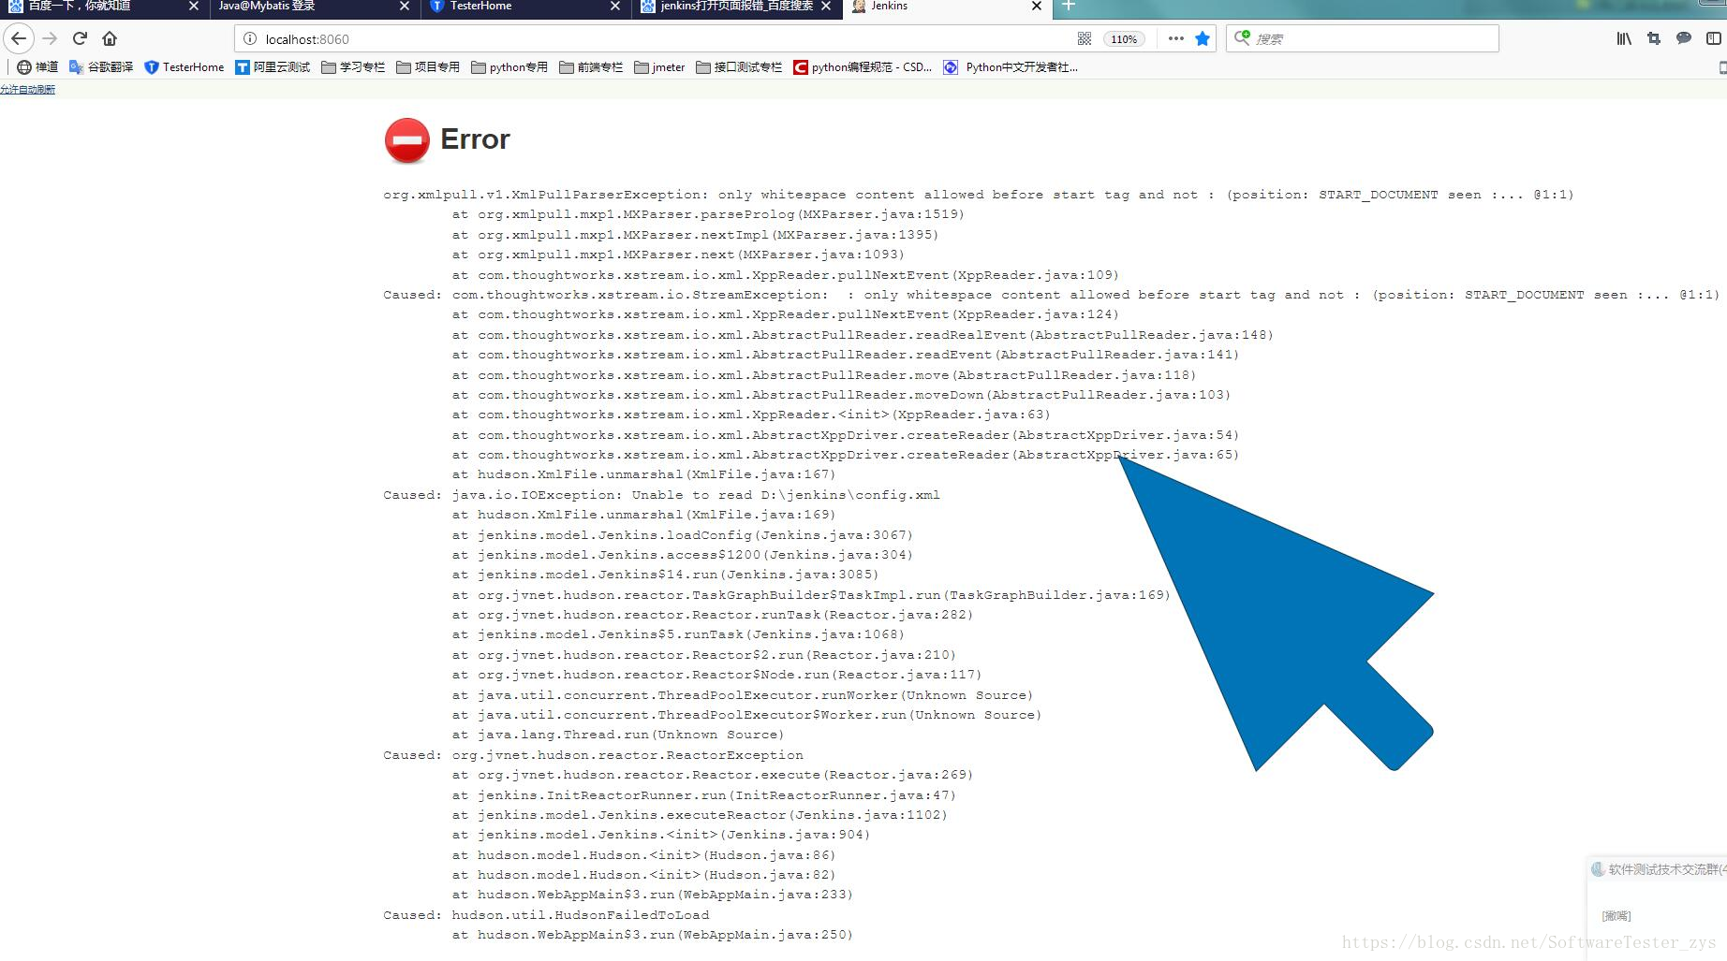Switch to the 百度一下，你就知道 tab
The height and width of the screenshot is (961, 1727).
(x=94, y=6)
